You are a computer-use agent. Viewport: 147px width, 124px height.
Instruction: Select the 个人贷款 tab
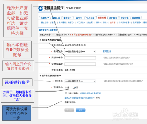tap(90, 18)
